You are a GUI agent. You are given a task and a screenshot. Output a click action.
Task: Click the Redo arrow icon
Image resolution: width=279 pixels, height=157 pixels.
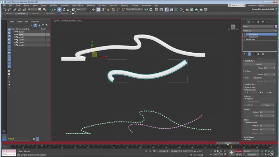(x=9, y=9)
